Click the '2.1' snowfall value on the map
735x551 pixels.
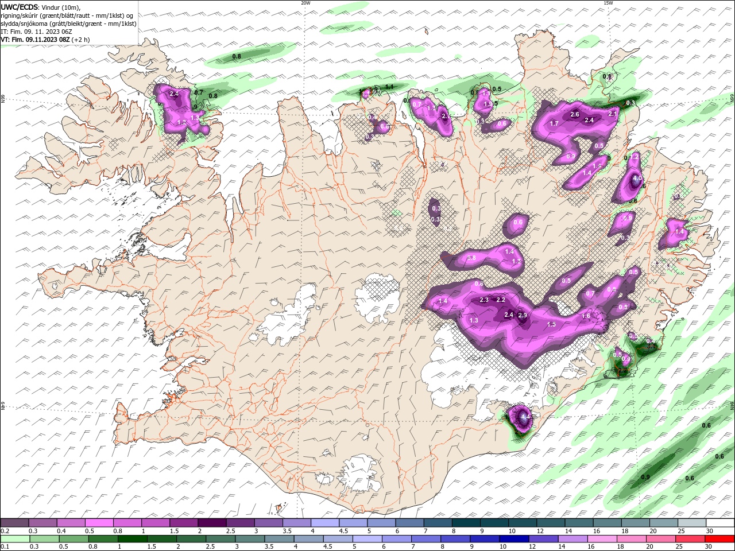[613, 114]
